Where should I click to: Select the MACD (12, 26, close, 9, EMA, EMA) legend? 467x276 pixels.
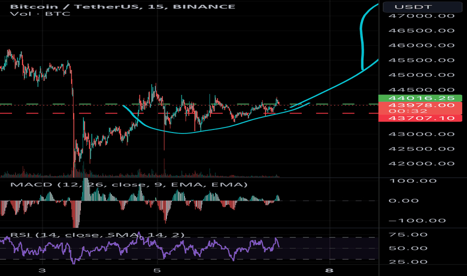(129, 185)
